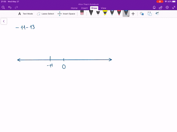Tap the notebook title Alice Thao's Notebook
Viewport: 177px width, 132px height.
pos(88,4)
